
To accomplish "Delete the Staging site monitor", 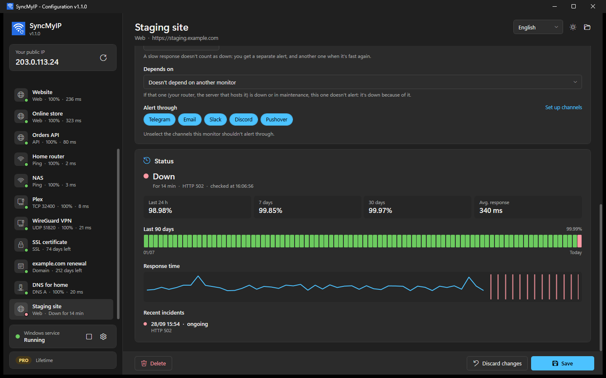I will (x=153, y=363).
